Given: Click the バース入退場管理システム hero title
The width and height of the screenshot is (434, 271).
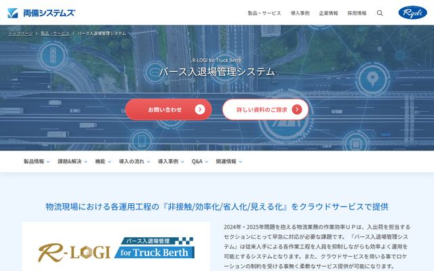Looking at the screenshot, I should [217, 72].
